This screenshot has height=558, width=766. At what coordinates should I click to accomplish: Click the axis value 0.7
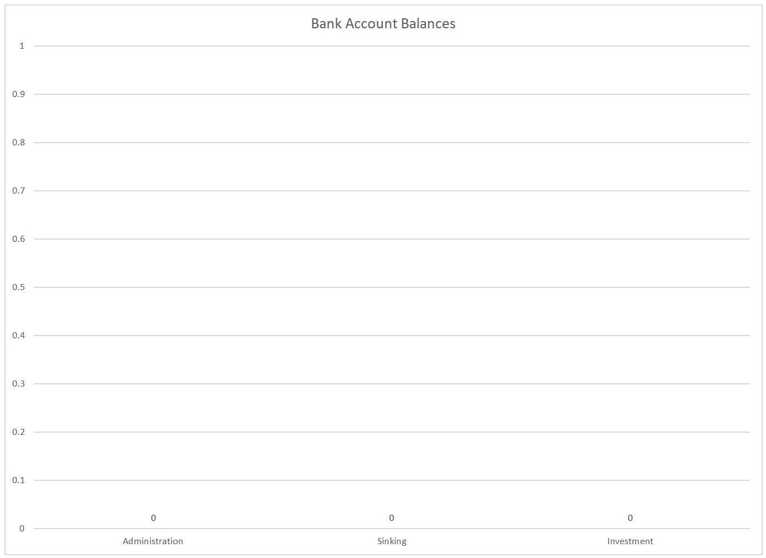tap(19, 191)
